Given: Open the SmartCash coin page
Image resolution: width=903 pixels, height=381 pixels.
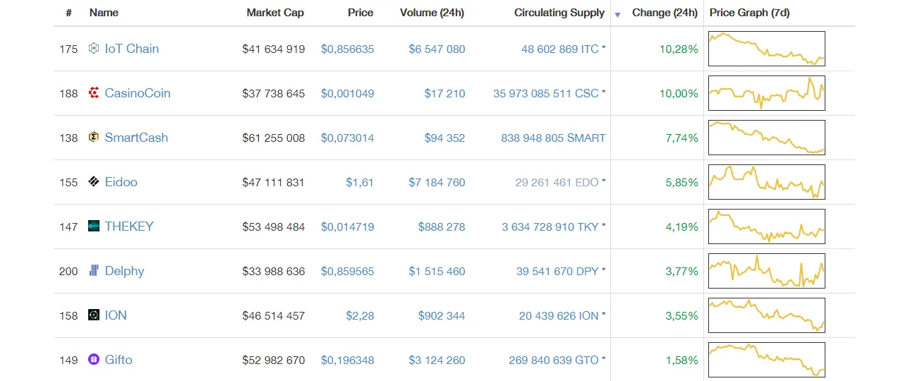Looking at the screenshot, I should [x=136, y=138].
